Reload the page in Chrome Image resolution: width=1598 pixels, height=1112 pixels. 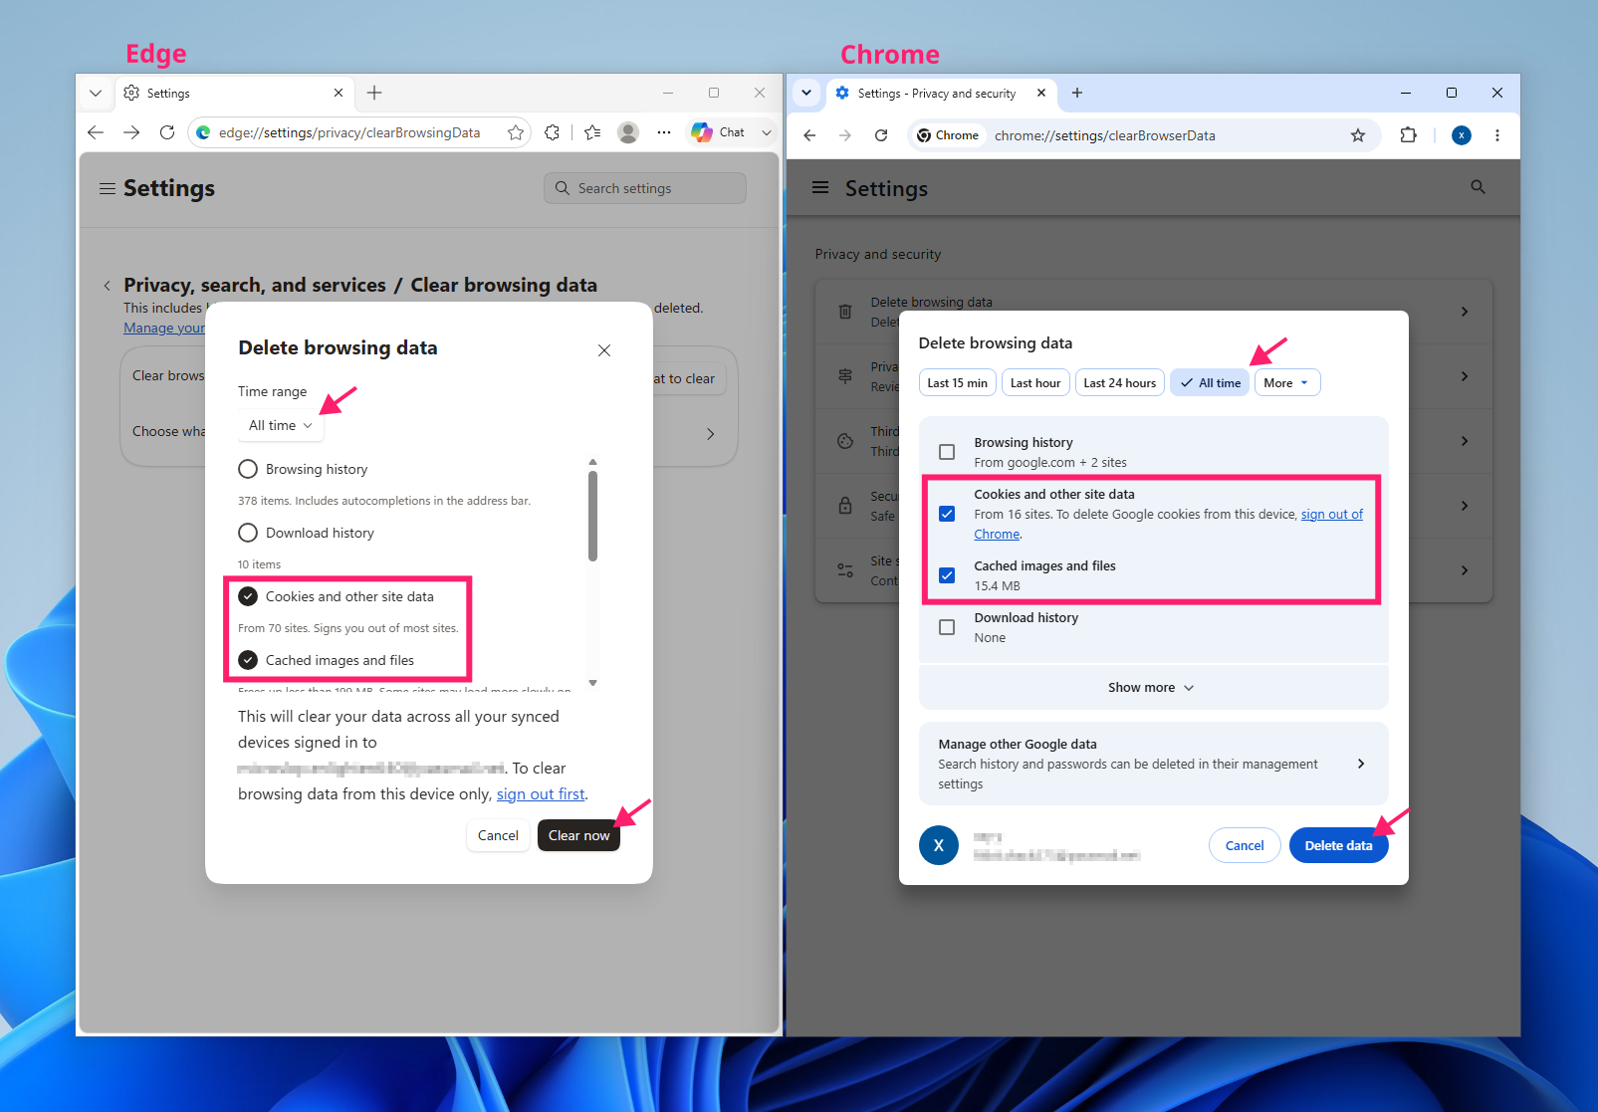(881, 135)
